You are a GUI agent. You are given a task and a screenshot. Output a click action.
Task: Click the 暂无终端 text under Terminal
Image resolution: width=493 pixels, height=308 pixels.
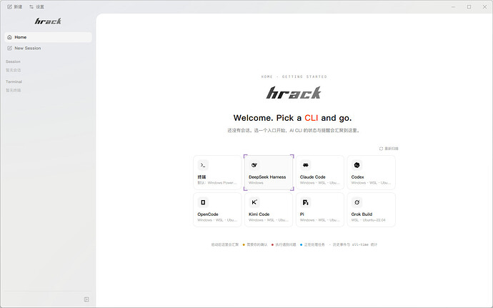[13, 90]
